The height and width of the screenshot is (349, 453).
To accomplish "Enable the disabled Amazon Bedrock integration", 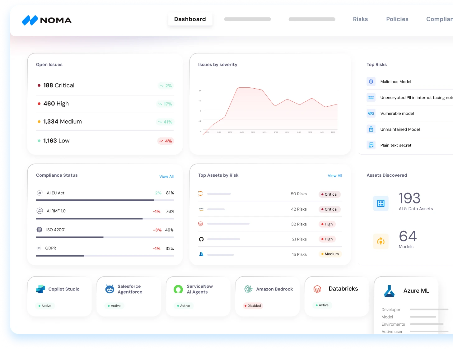I will [253, 306].
